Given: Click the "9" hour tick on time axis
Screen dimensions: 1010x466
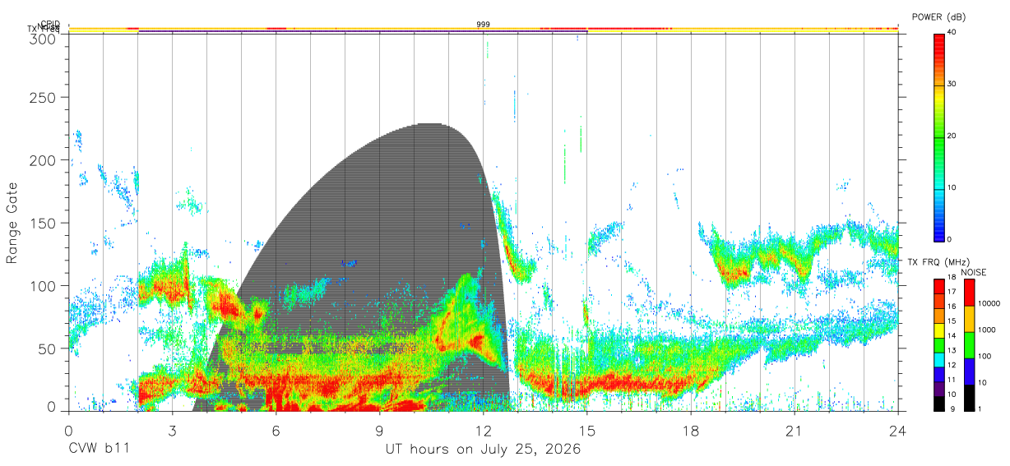Looking at the screenshot, I should coord(380,430).
